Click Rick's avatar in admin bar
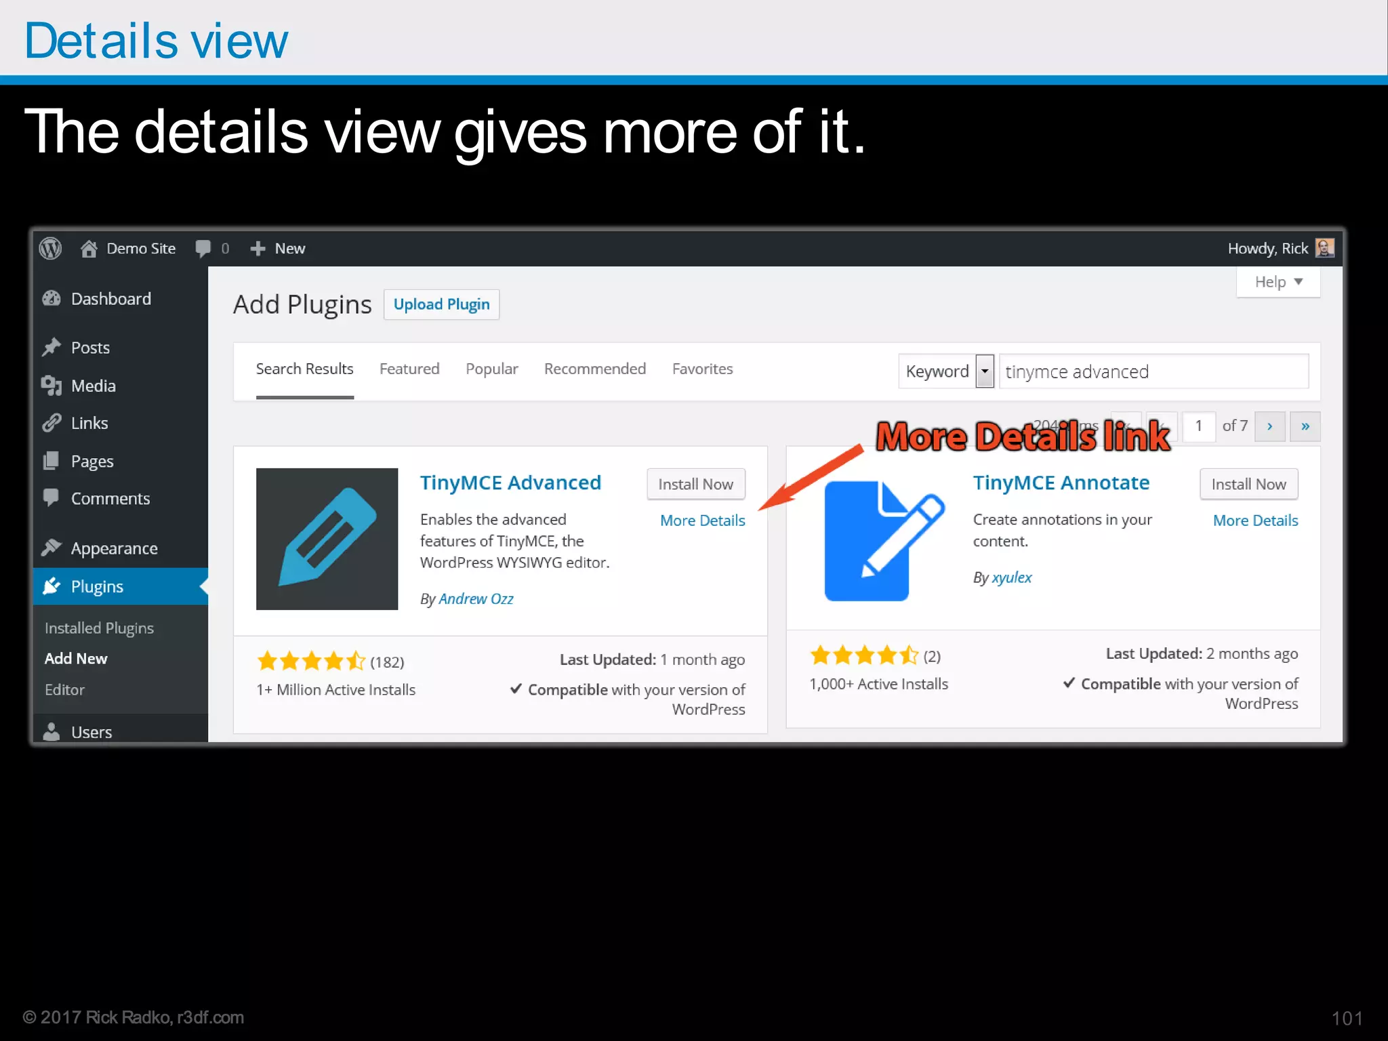The height and width of the screenshot is (1041, 1388). pyautogui.click(x=1324, y=248)
